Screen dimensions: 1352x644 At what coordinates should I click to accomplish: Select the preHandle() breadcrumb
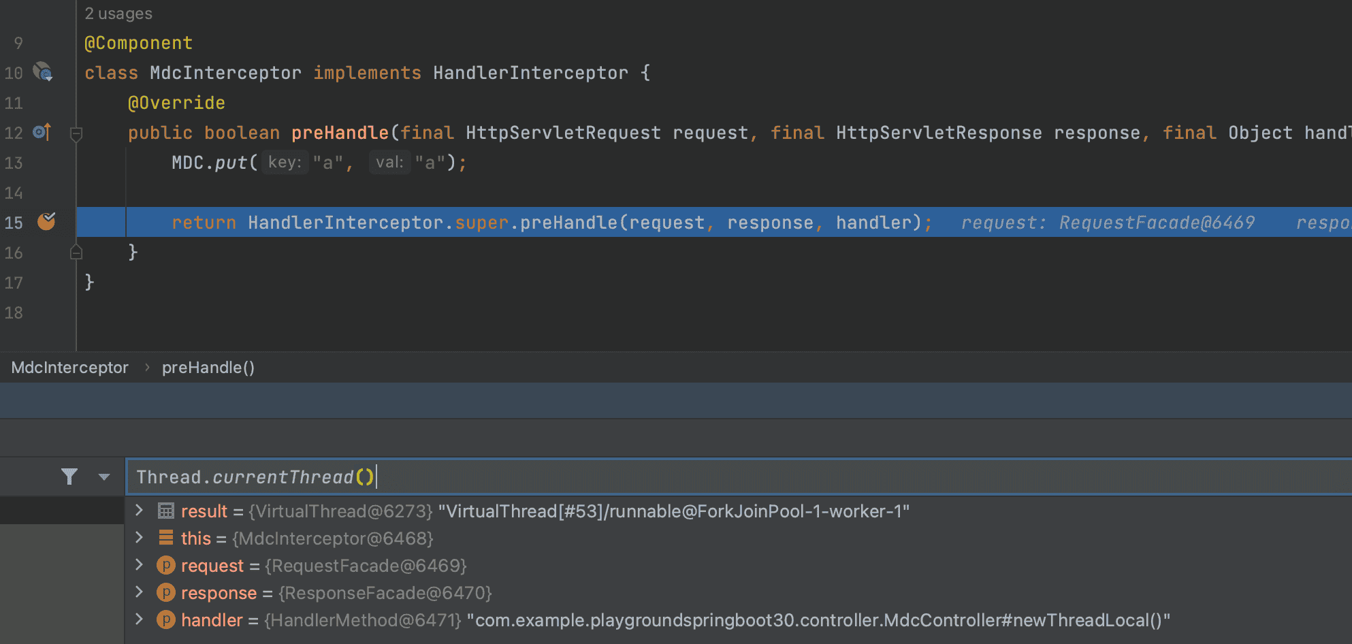coord(208,368)
